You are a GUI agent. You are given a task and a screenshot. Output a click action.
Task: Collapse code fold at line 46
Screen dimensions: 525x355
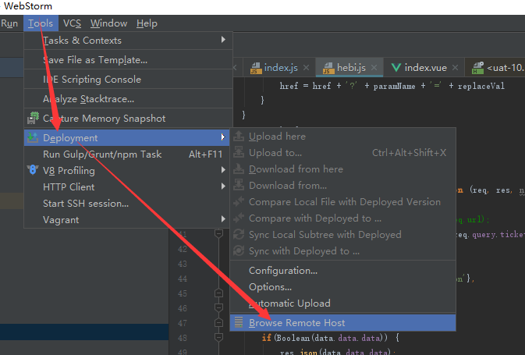click(218, 307)
